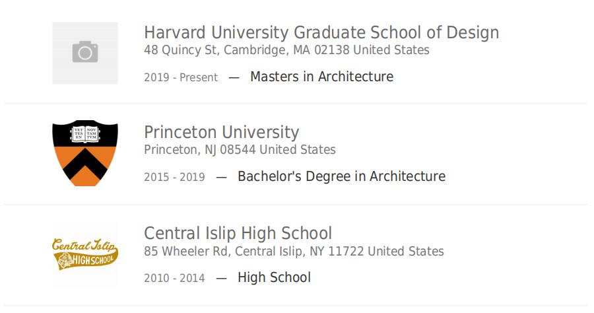The height and width of the screenshot is (313, 594).
Task: Click the script Central Islip logo text
Action: click(x=83, y=245)
